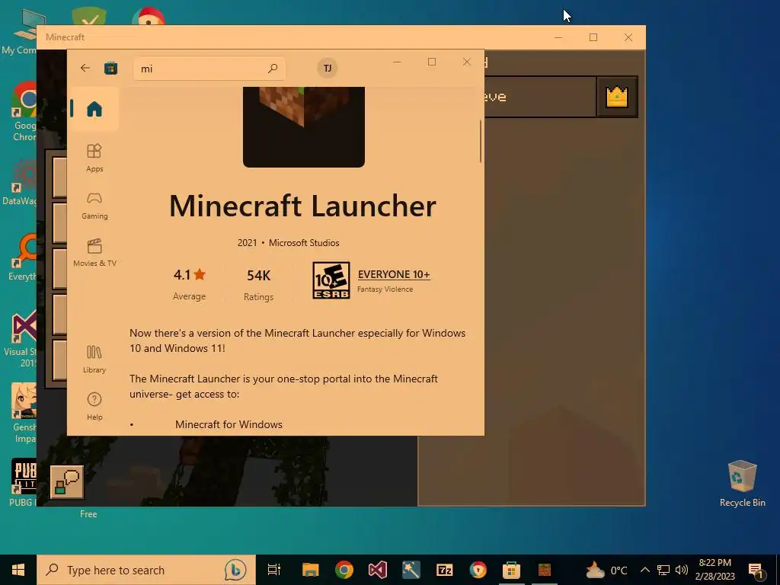Image resolution: width=780 pixels, height=585 pixels.
Task: Go back in Microsoft Store
Action: tap(85, 68)
